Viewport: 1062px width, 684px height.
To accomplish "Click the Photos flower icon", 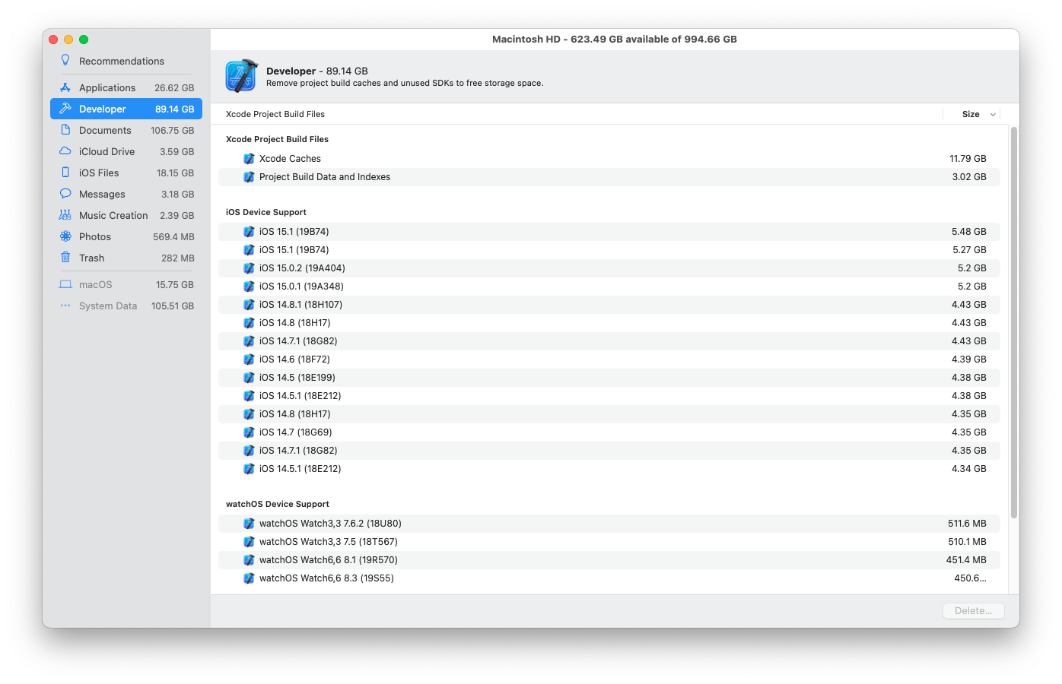I will tap(65, 236).
